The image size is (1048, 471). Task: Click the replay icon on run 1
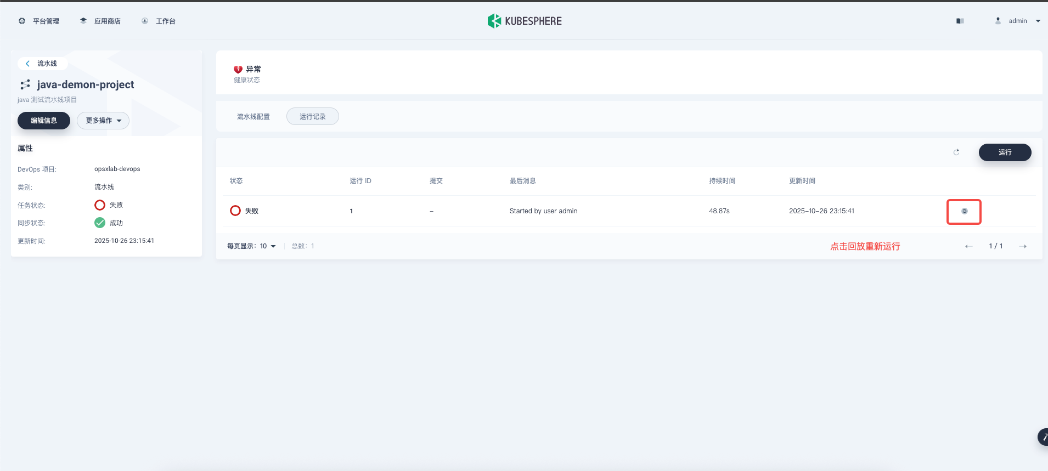click(964, 211)
